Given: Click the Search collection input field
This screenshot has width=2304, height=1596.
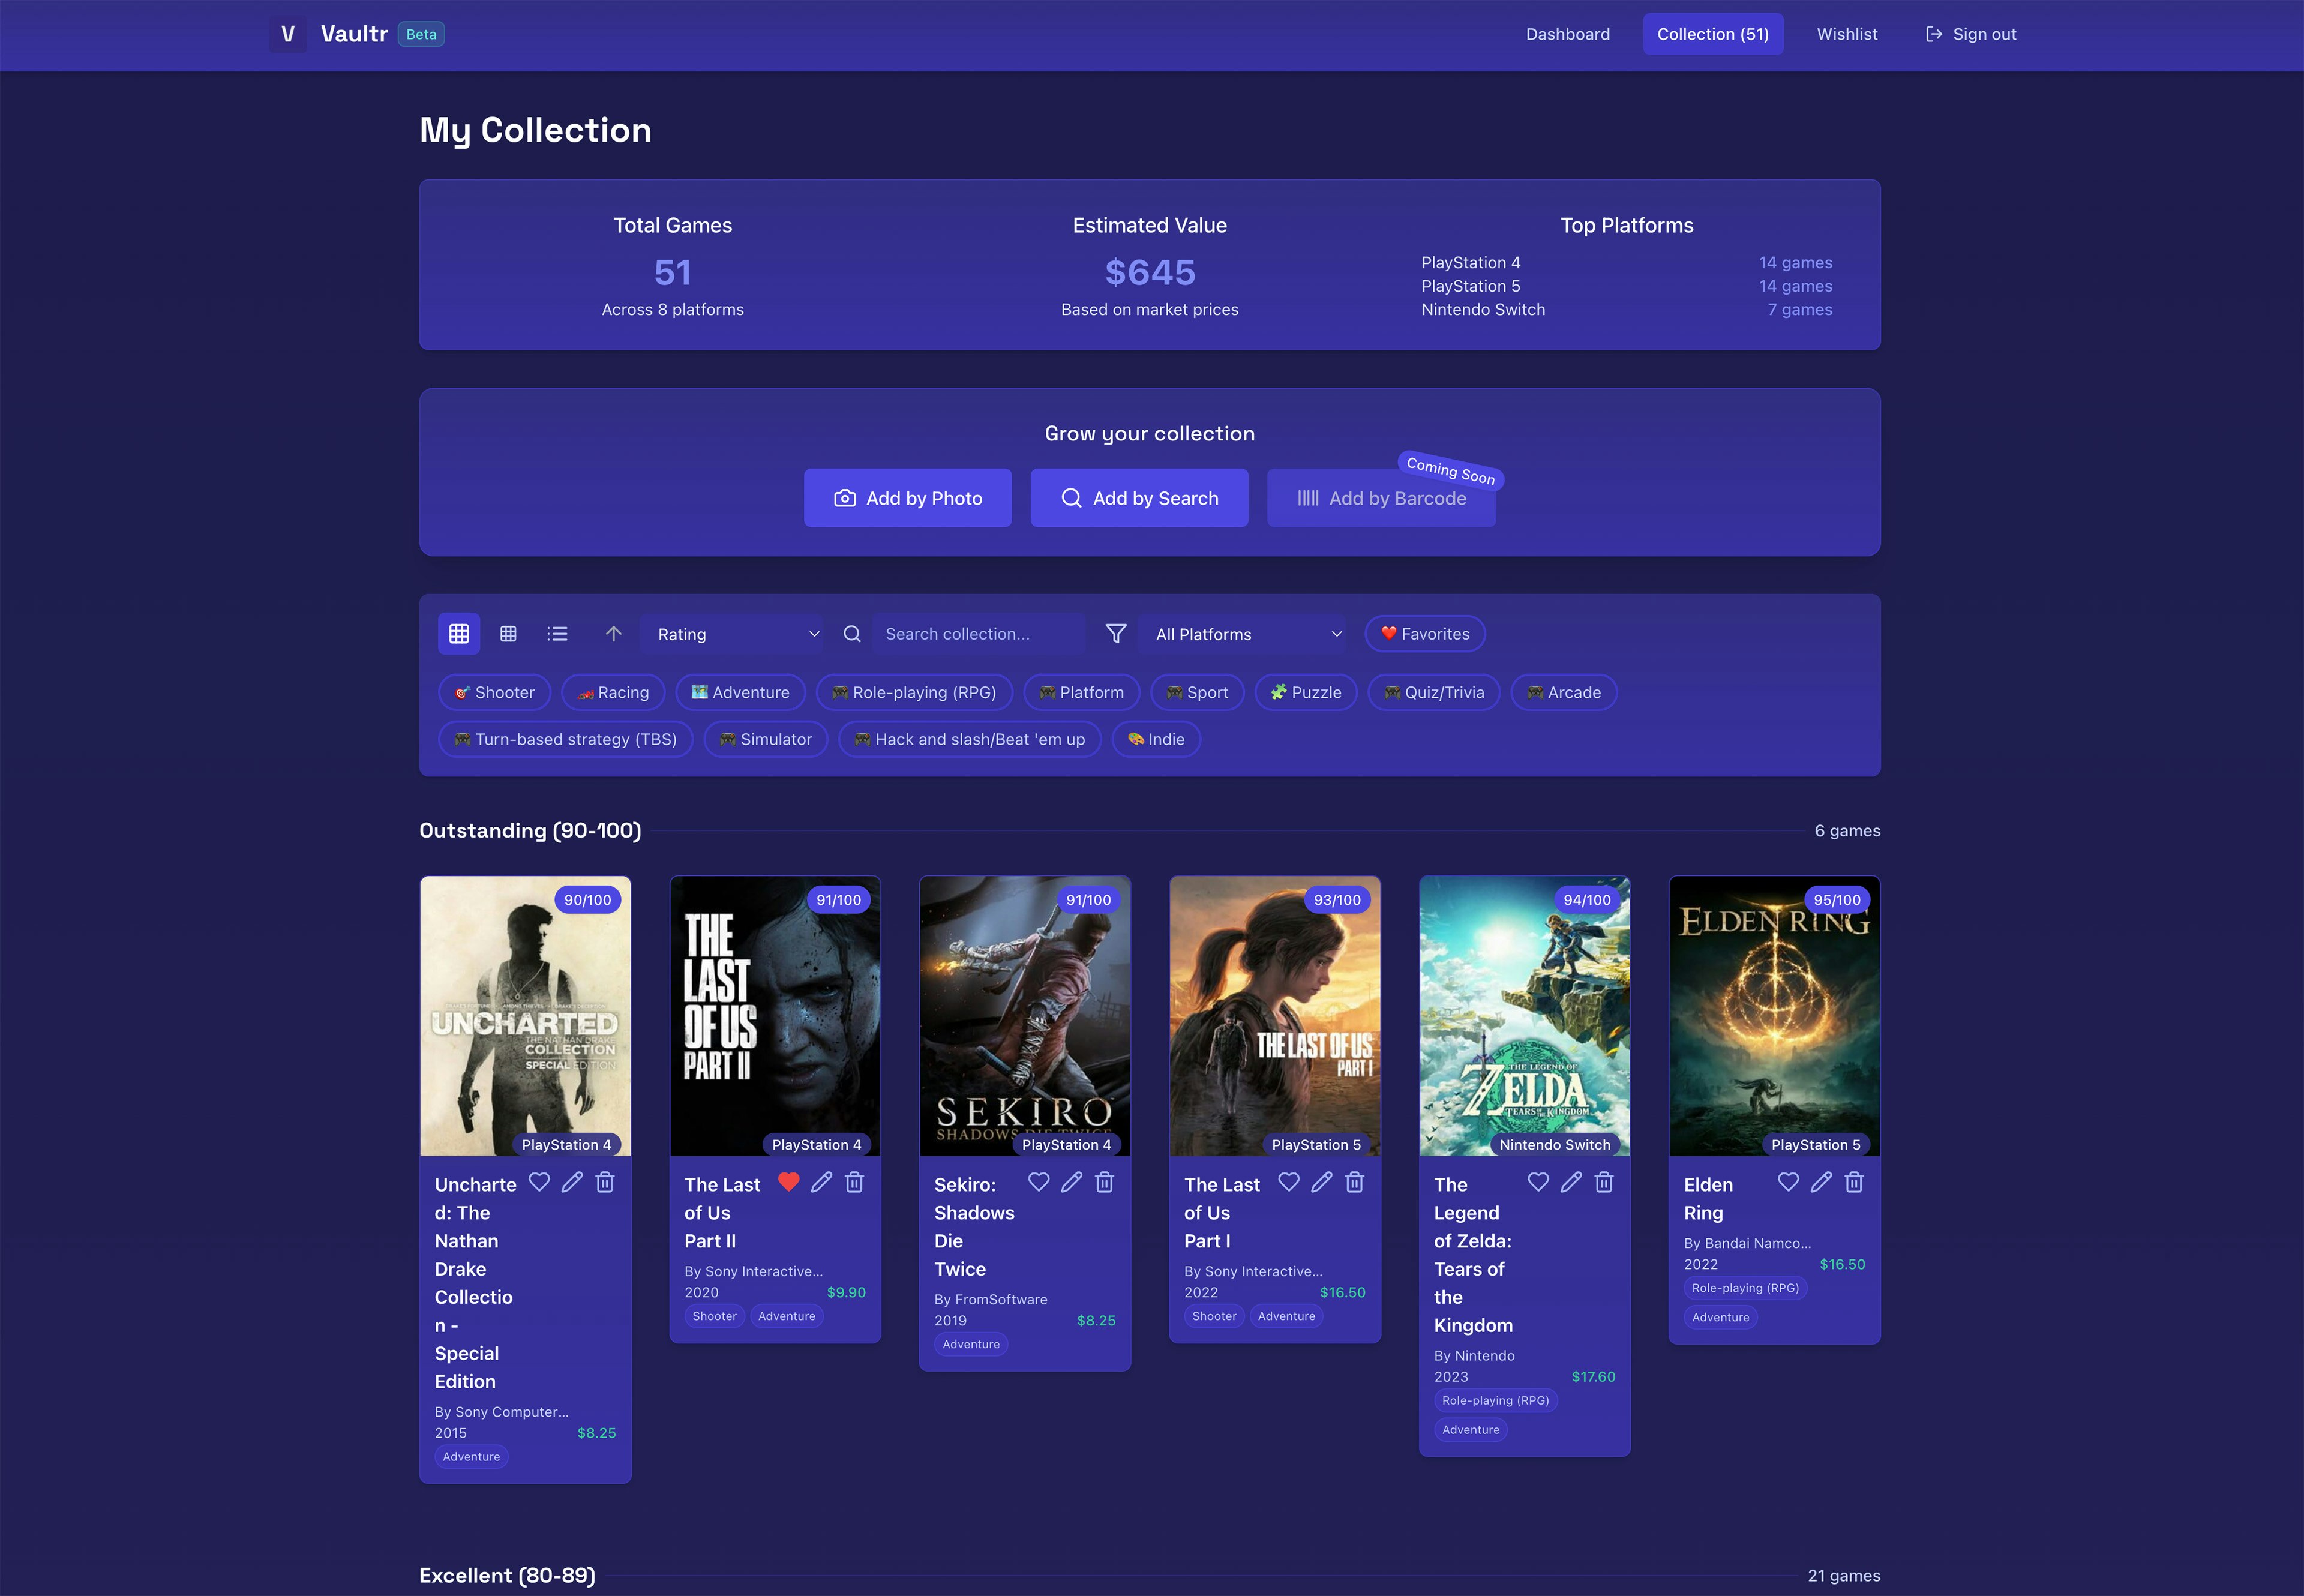Looking at the screenshot, I should pos(978,634).
